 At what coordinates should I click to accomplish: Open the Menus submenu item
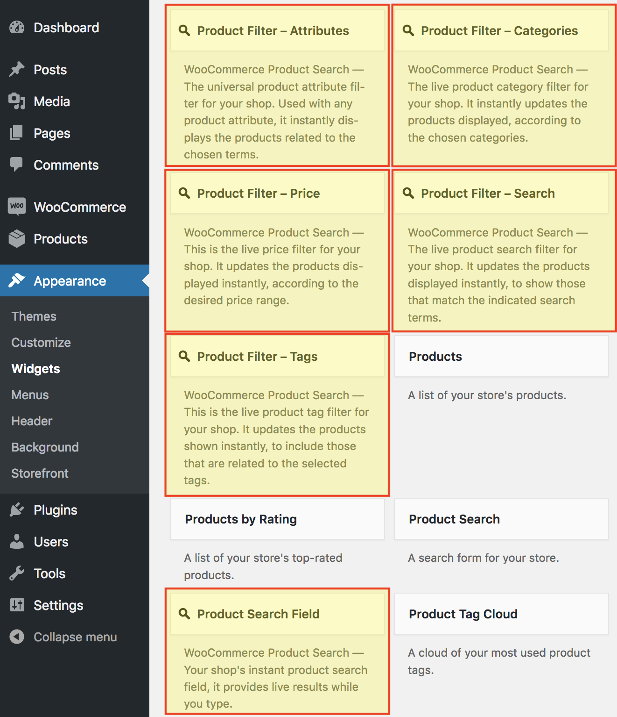coord(30,395)
